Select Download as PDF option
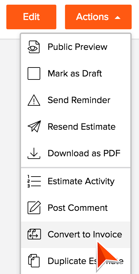 [76, 153]
